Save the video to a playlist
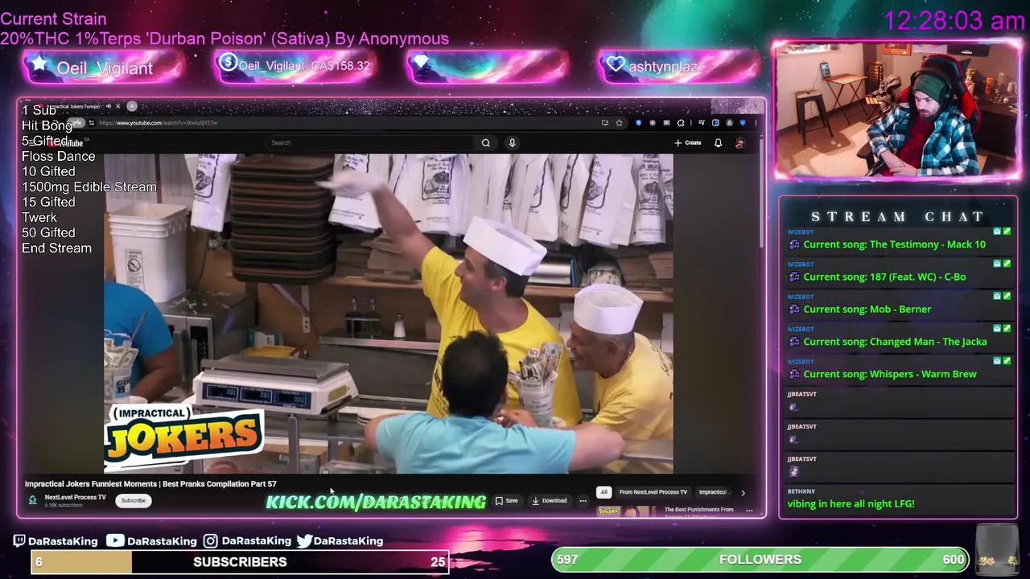This screenshot has height=579, width=1030. [507, 500]
